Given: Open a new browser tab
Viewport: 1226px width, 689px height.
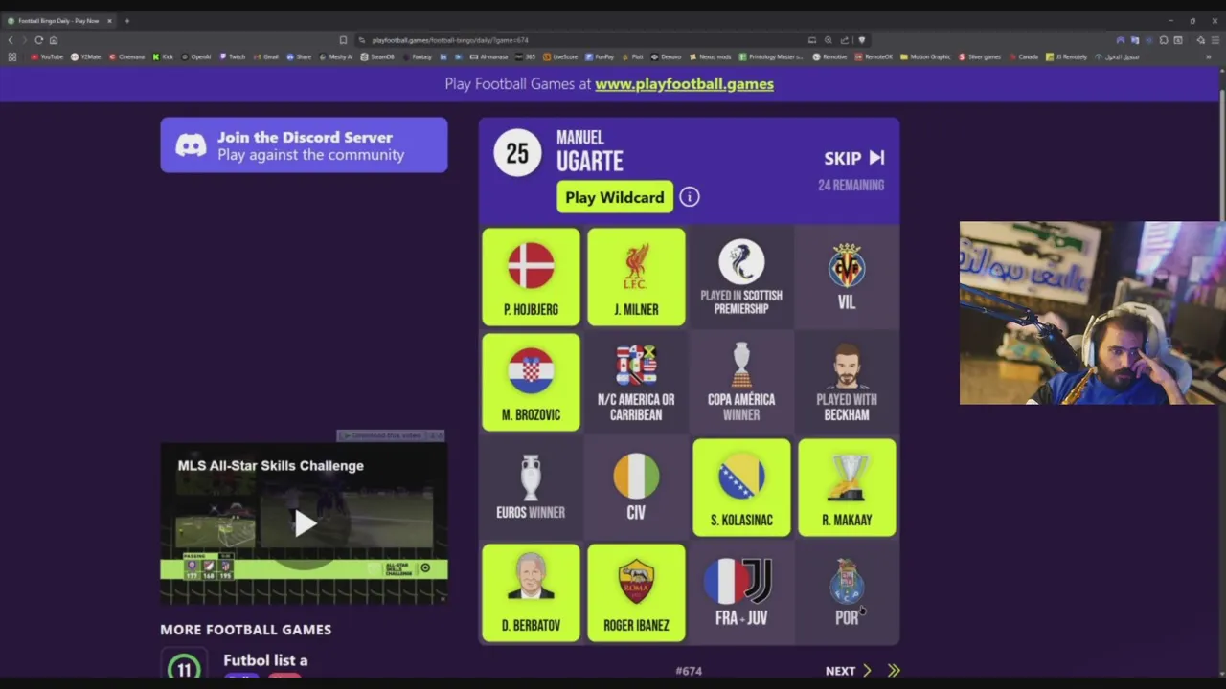Looking at the screenshot, I should coord(126,20).
